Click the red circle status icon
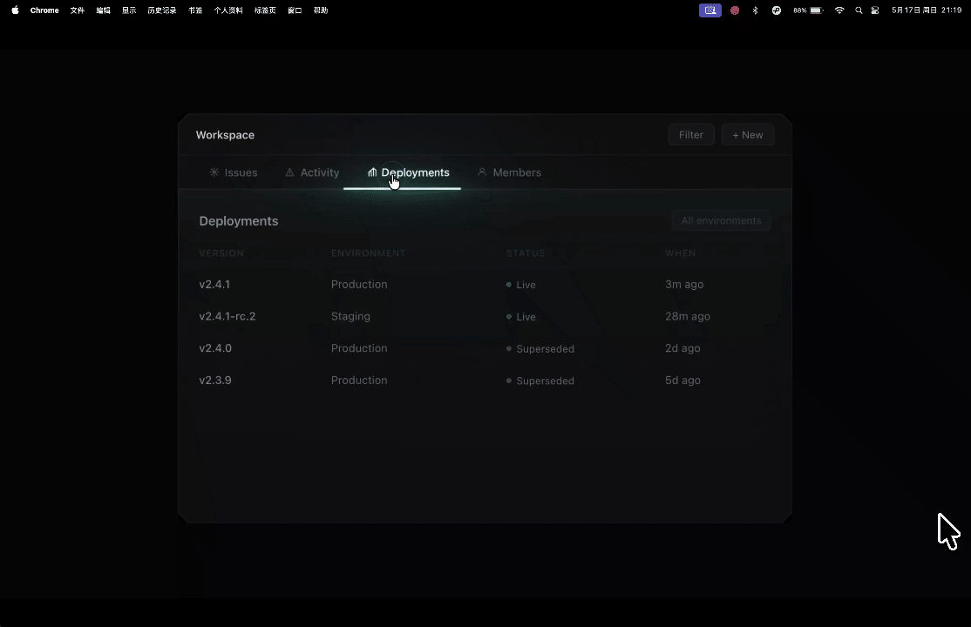The image size is (971, 627). (735, 10)
